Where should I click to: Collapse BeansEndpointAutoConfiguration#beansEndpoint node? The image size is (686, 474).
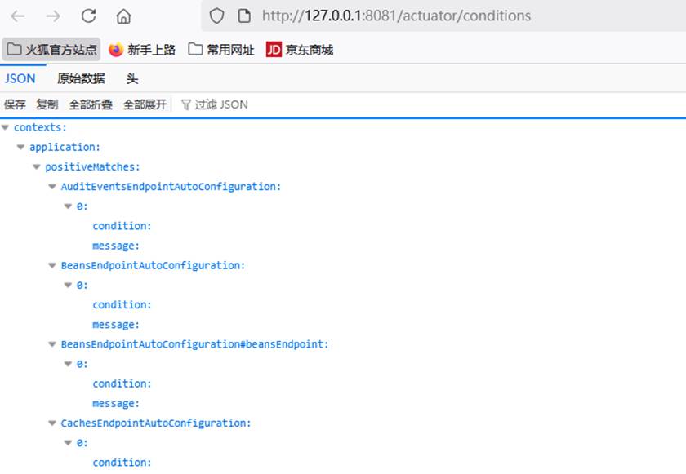(52, 344)
